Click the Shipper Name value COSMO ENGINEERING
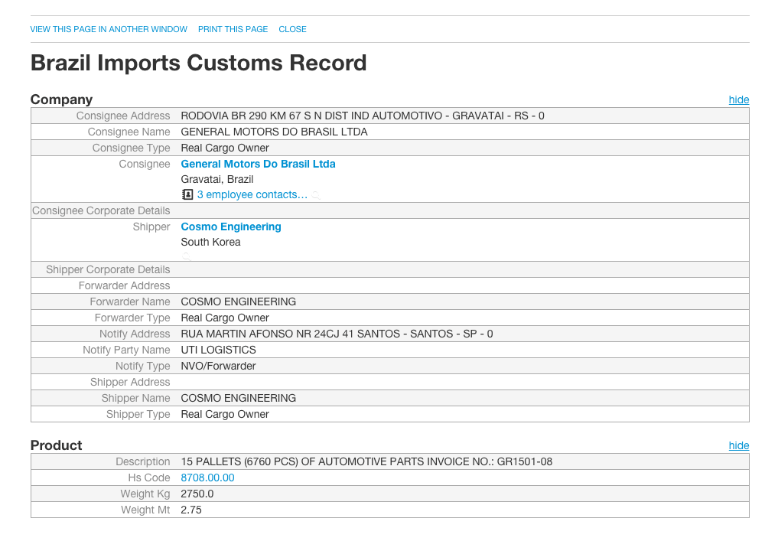The image size is (765, 541). pos(239,399)
